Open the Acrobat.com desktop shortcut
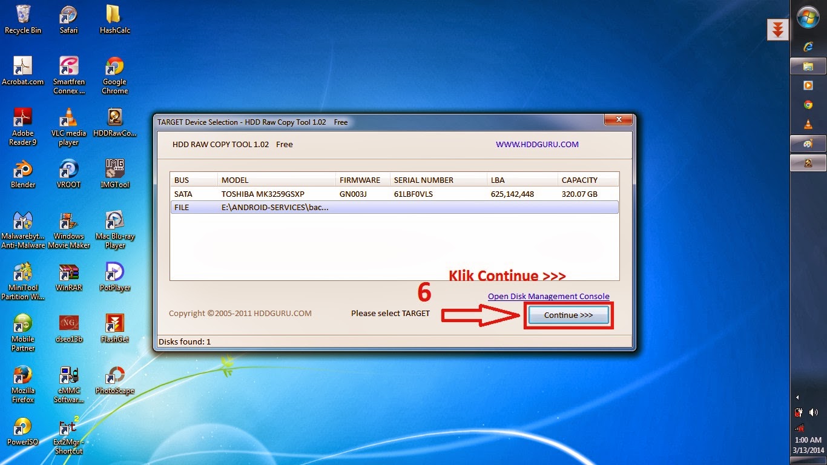 23,71
